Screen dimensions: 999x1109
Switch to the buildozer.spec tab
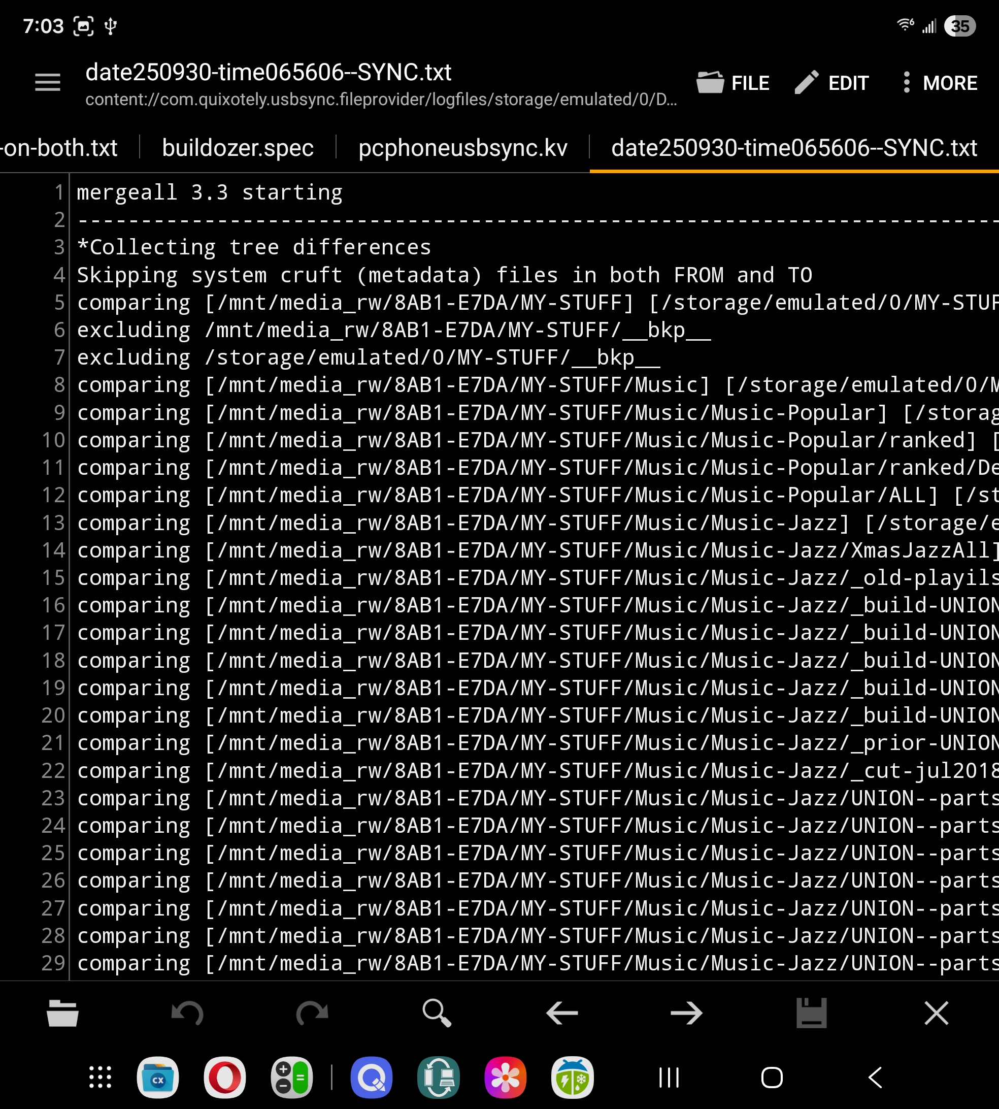click(238, 148)
